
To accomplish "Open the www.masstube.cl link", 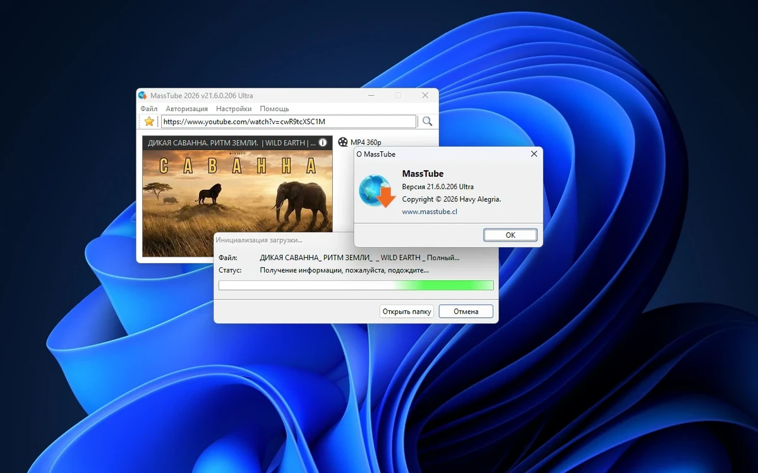I will coord(430,212).
